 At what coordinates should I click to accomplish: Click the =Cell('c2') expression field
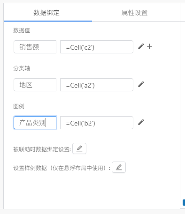[97, 47]
